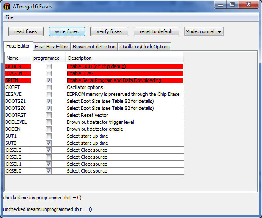
Task: Open the Oscillator/Clock Options tab
Action: [x=145, y=47]
